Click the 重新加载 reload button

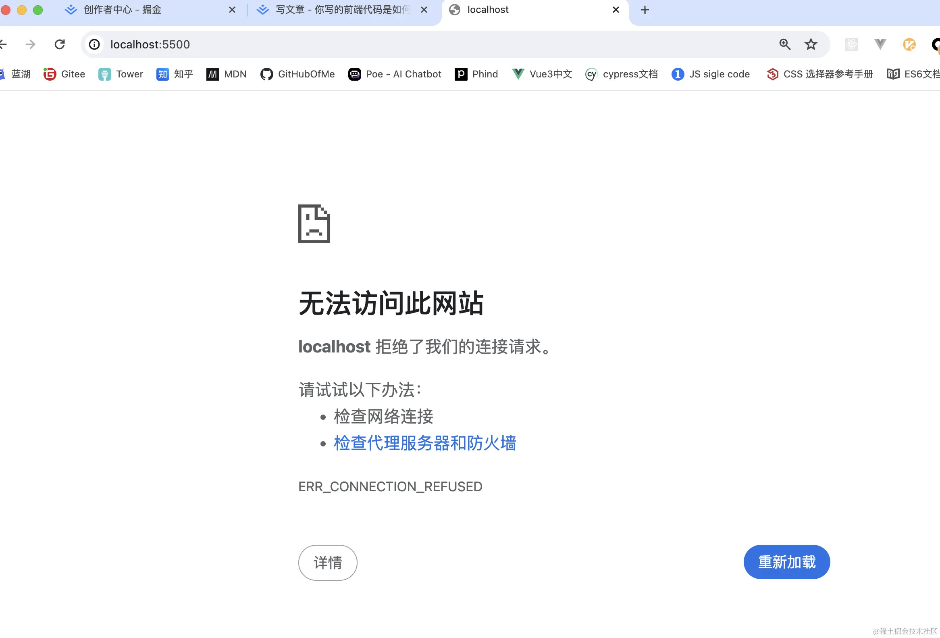point(787,562)
